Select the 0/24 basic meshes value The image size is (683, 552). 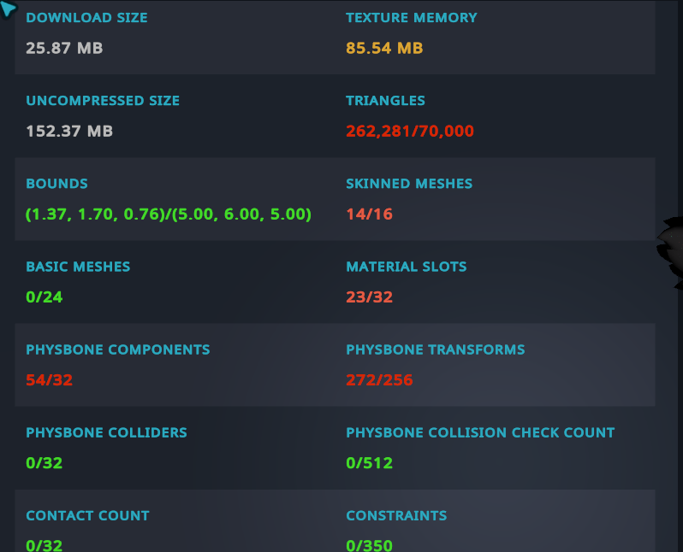click(x=45, y=297)
